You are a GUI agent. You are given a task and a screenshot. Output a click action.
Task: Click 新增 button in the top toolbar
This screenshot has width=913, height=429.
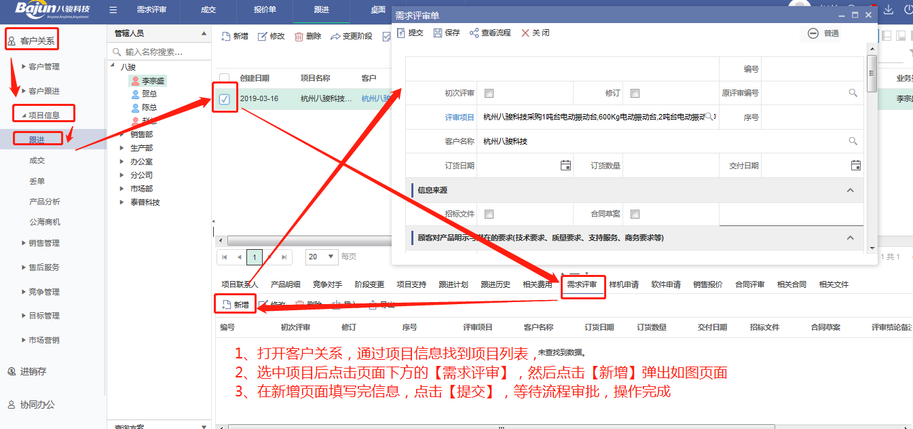(235, 36)
